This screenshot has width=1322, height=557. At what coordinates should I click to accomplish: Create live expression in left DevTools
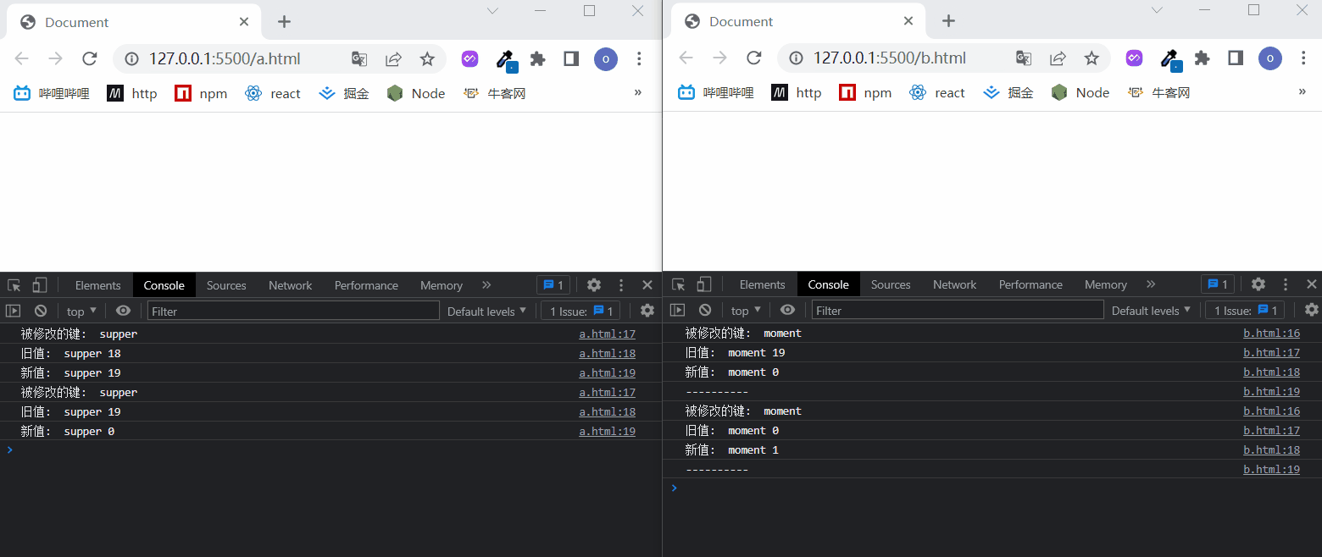tap(123, 311)
